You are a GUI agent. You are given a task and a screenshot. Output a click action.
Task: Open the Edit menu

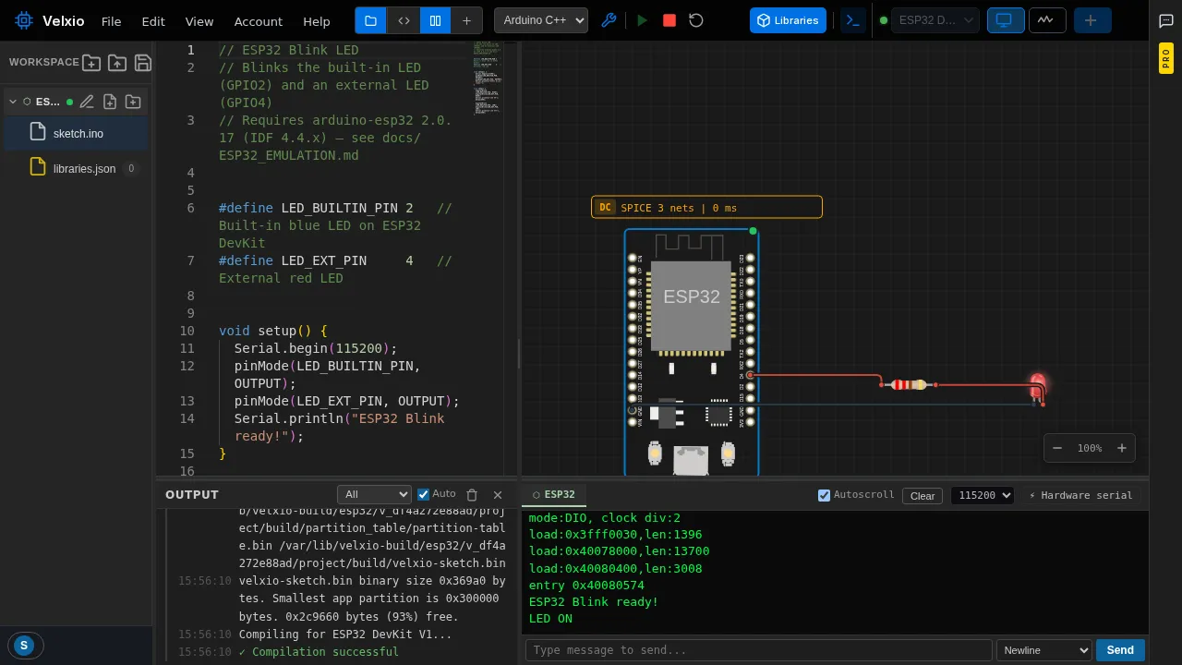(x=153, y=21)
